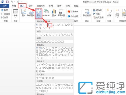Viewport: 126px width, 95px height.
Task: Switch to the 设计 Design tab
Action: [x=30, y=6]
